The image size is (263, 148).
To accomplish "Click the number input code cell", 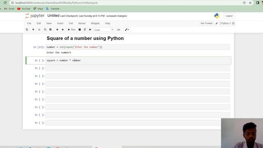I will tap(138, 47).
